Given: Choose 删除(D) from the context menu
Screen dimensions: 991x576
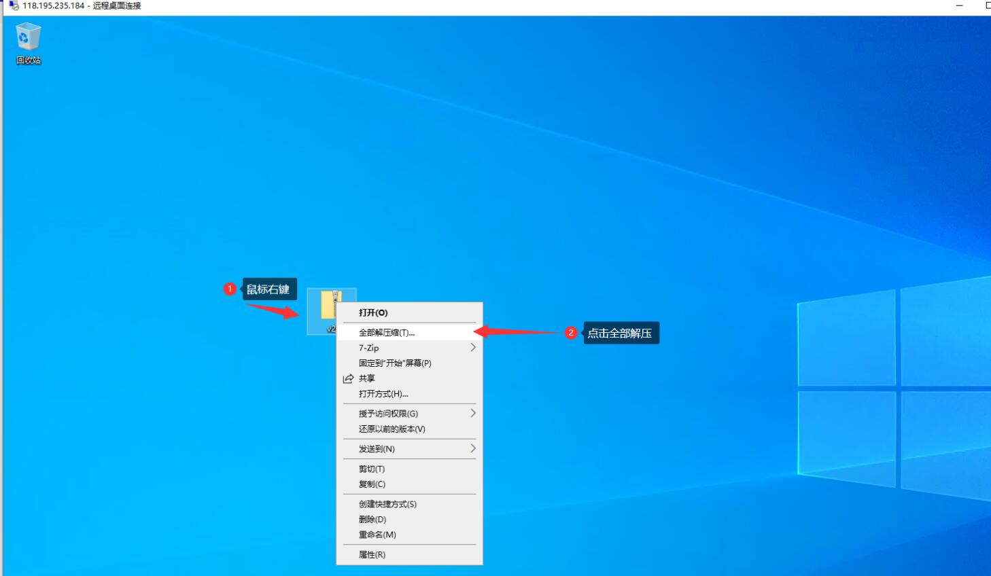Looking at the screenshot, I should click(409, 520).
